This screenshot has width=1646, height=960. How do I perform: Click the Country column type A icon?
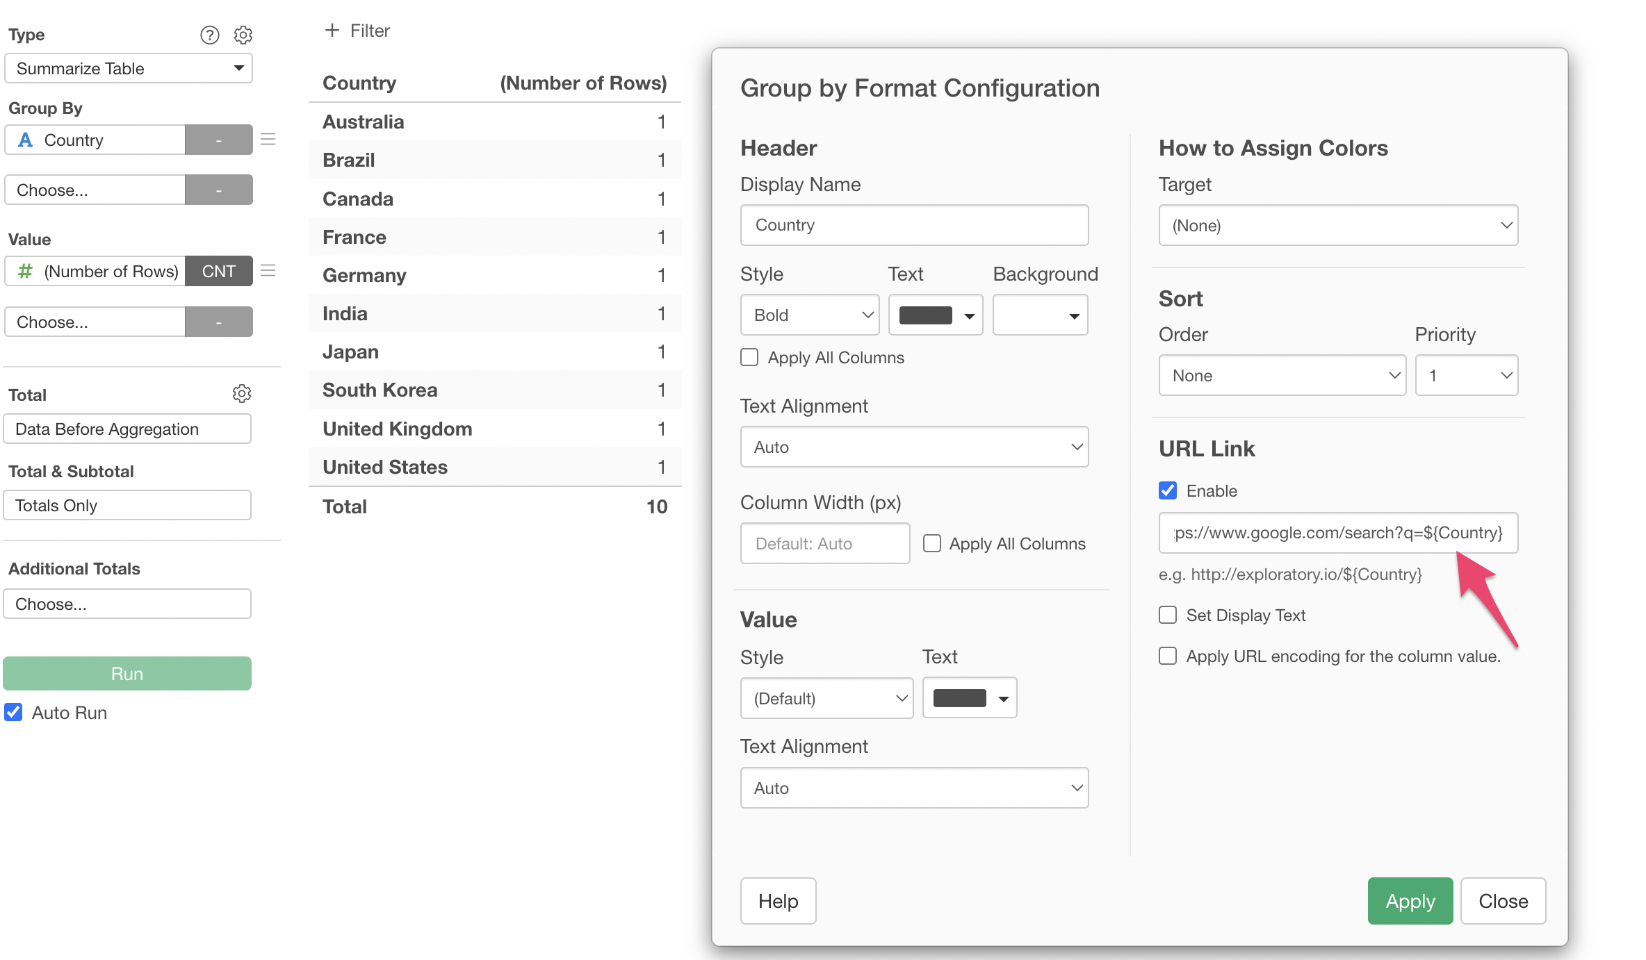26,140
